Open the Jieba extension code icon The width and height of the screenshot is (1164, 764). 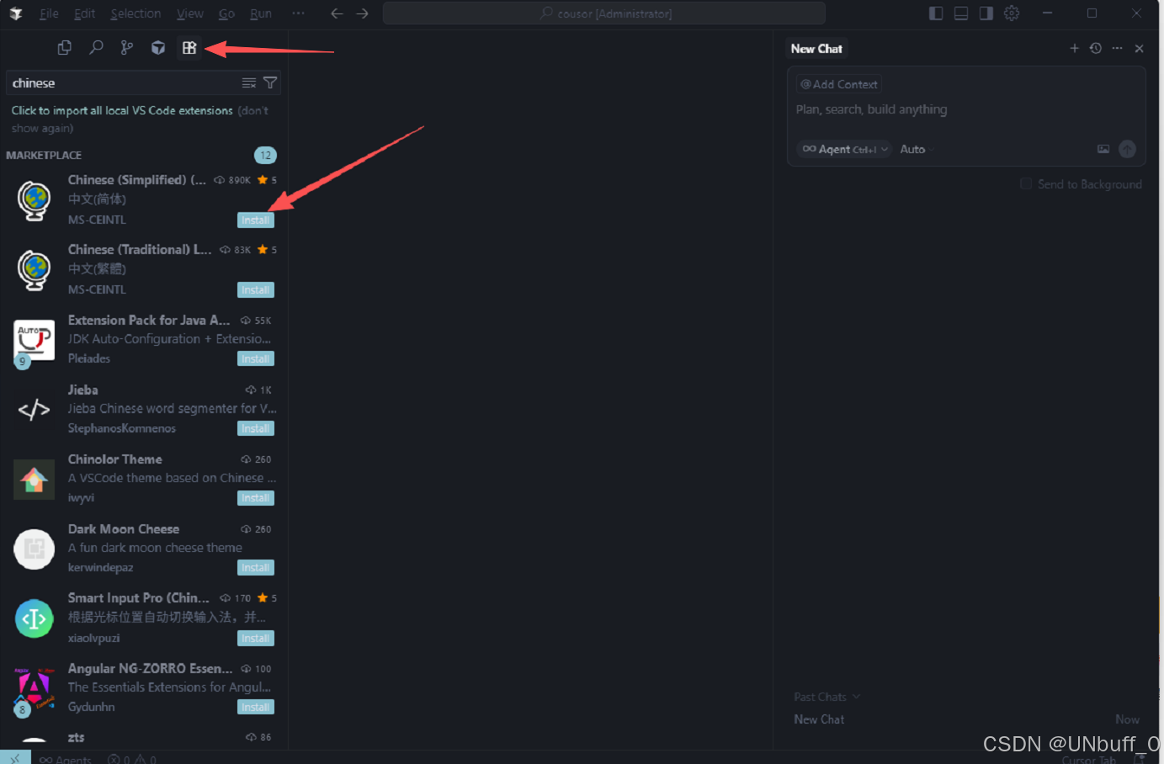(x=35, y=410)
